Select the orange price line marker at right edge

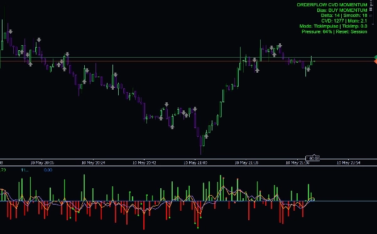coord(376,61)
